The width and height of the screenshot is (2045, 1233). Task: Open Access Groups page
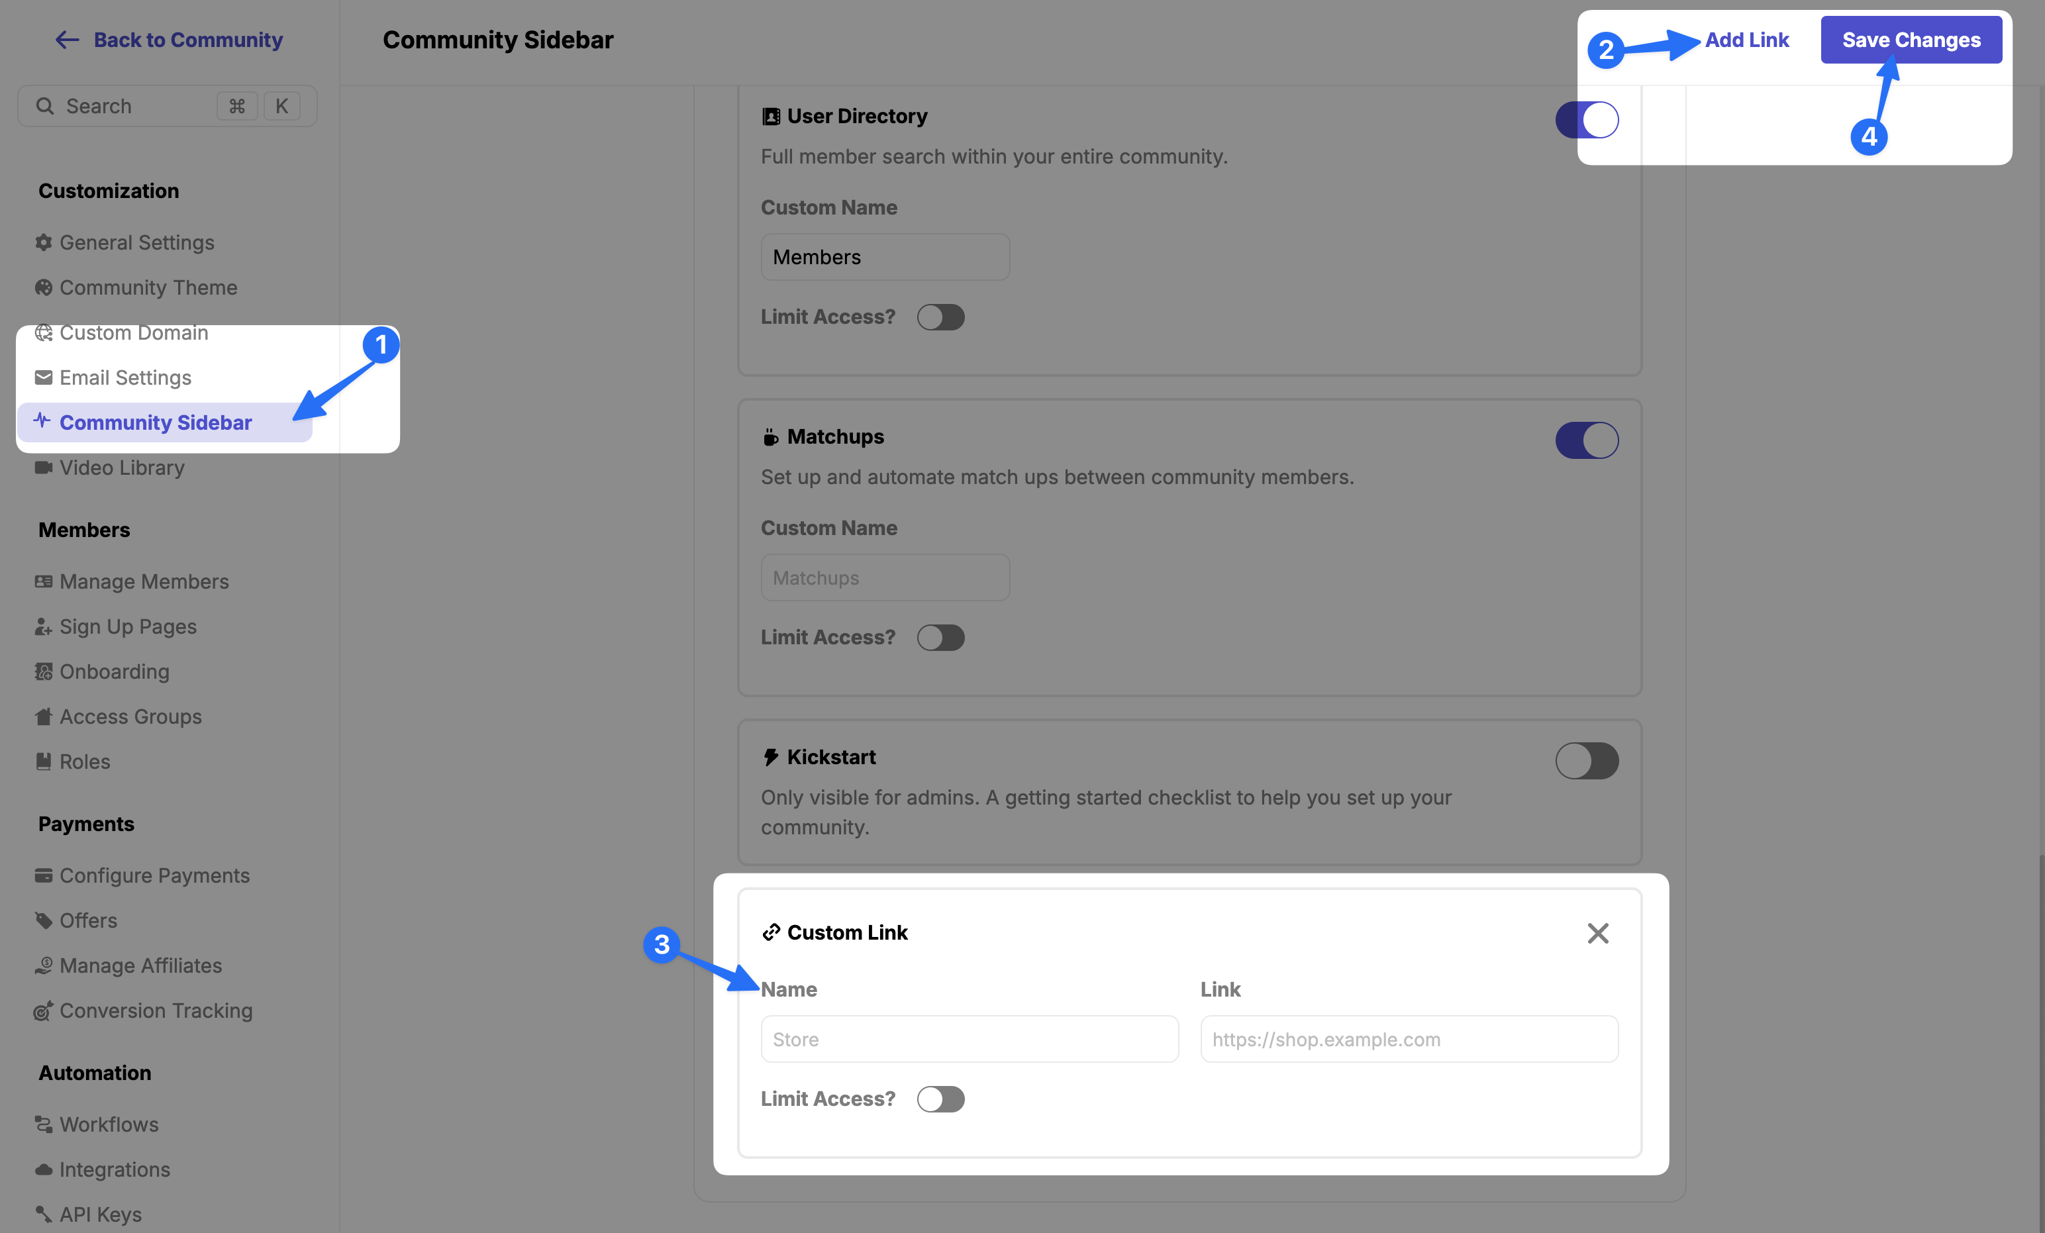click(x=130, y=716)
